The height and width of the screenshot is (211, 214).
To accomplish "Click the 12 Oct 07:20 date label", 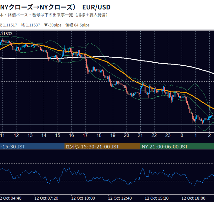I will (46, 198).
